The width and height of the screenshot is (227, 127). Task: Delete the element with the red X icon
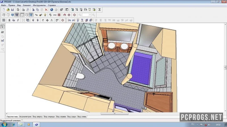46,10
